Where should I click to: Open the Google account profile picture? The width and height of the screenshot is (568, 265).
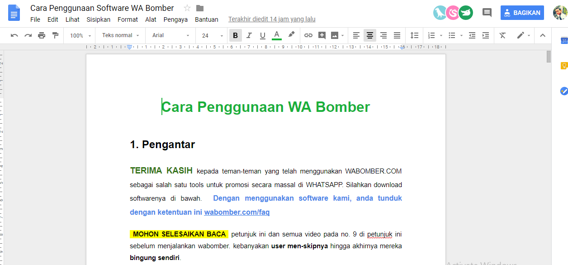tap(560, 13)
